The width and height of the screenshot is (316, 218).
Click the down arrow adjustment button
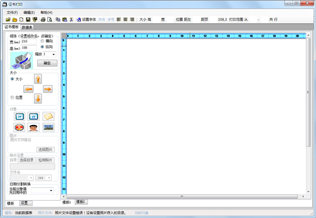38,99
